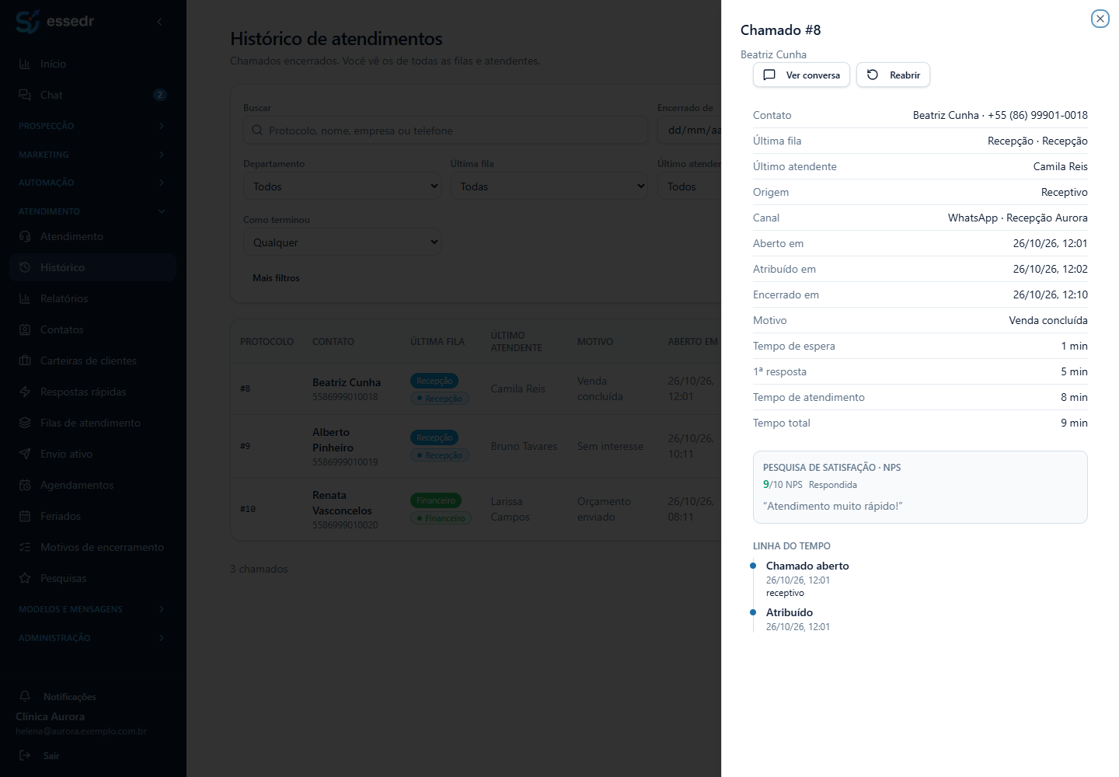Close the Chamado #8 details panel

[x=1100, y=19]
